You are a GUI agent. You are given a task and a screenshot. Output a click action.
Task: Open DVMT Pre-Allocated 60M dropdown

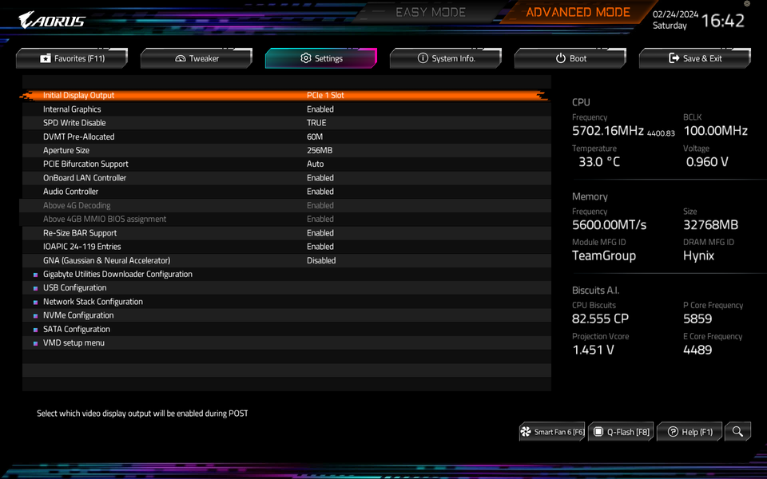pyautogui.click(x=315, y=137)
